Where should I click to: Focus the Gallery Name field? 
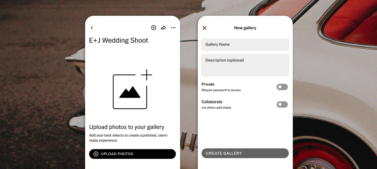point(245,45)
